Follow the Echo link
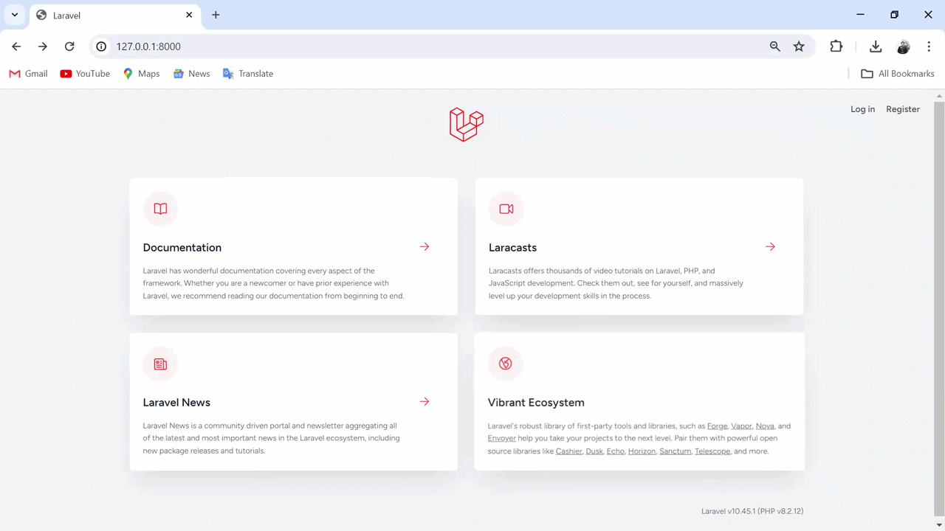Image resolution: width=945 pixels, height=531 pixels. coord(616,451)
